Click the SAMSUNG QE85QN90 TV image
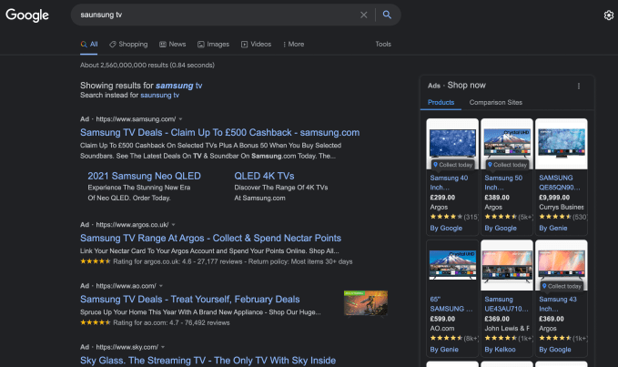This screenshot has height=367, width=618. coord(562,144)
